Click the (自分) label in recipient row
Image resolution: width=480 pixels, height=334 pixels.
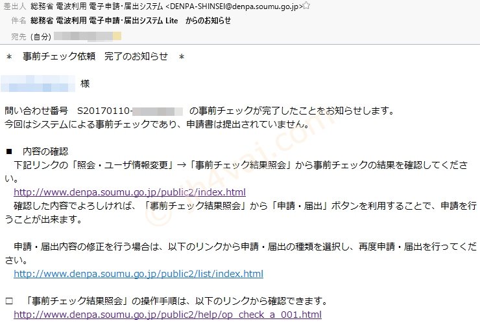(41, 37)
